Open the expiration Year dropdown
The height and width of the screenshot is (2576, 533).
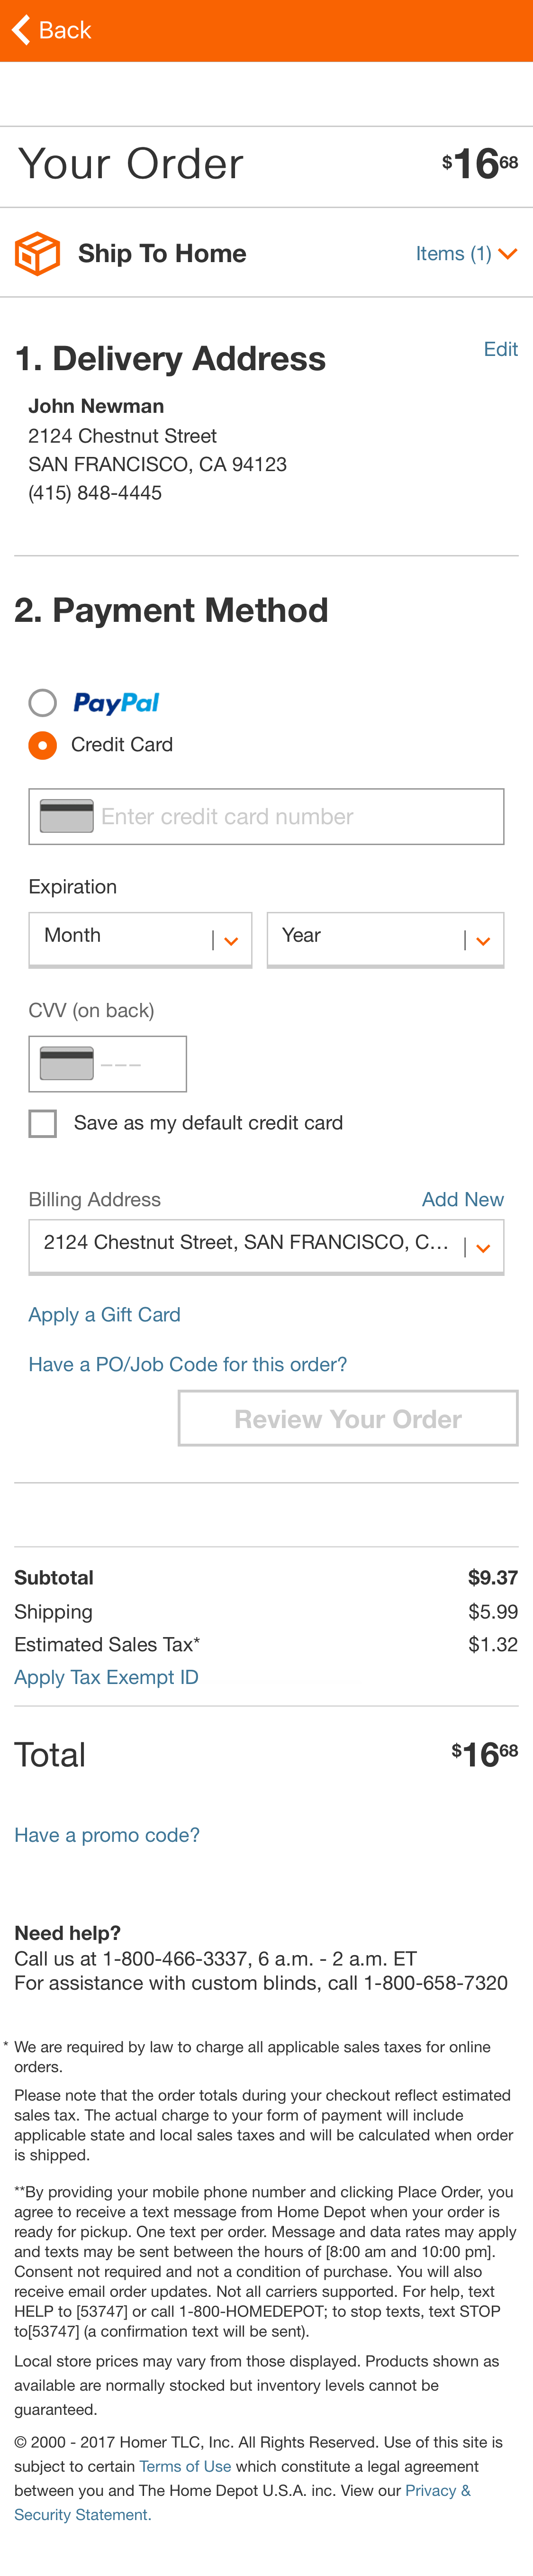click(x=385, y=938)
